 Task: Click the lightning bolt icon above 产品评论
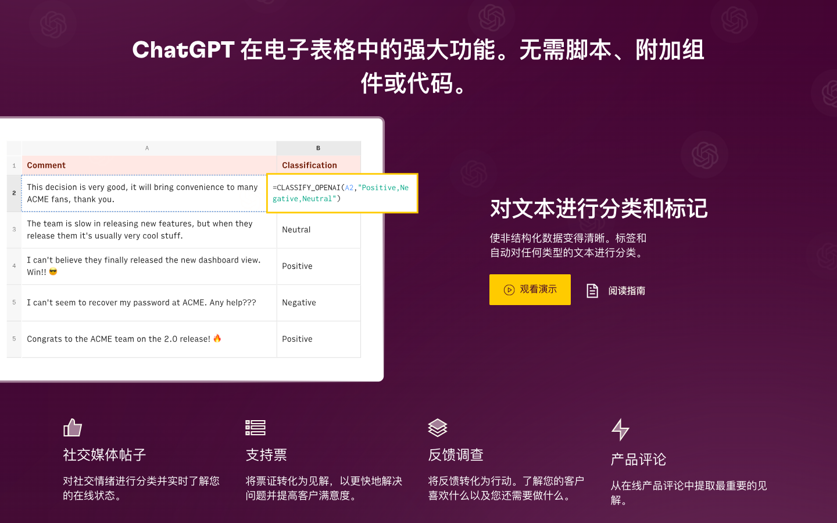[x=620, y=429]
